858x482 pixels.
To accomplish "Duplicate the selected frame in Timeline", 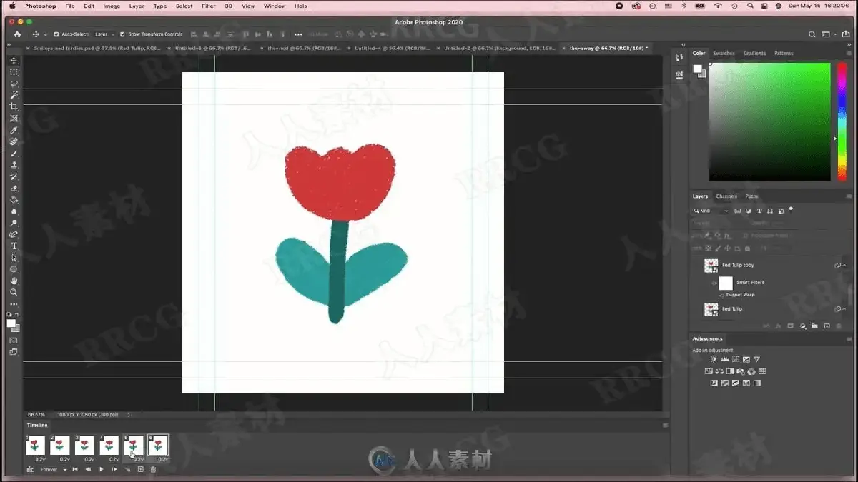I will tap(140, 469).
